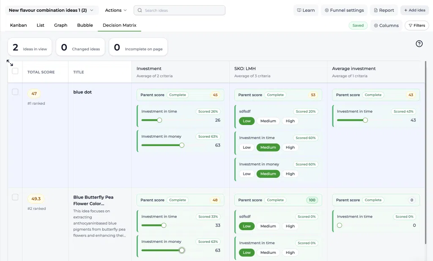The width and height of the screenshot is (433, 261).
Task: Click the gear icon on Funnel settings
Action: point(327,10)
